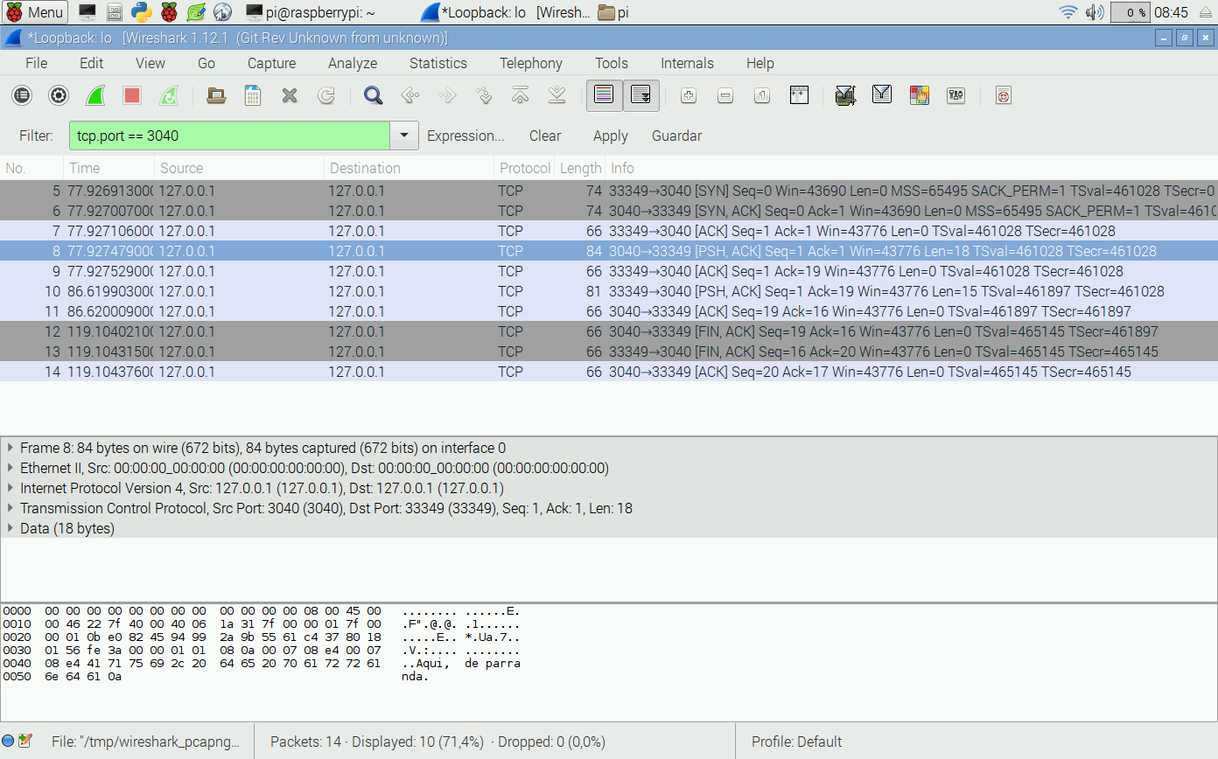This screenshot has width=1218, height=759.
Task: Toggle packet colorize button
Action: [x=604, y=95]
